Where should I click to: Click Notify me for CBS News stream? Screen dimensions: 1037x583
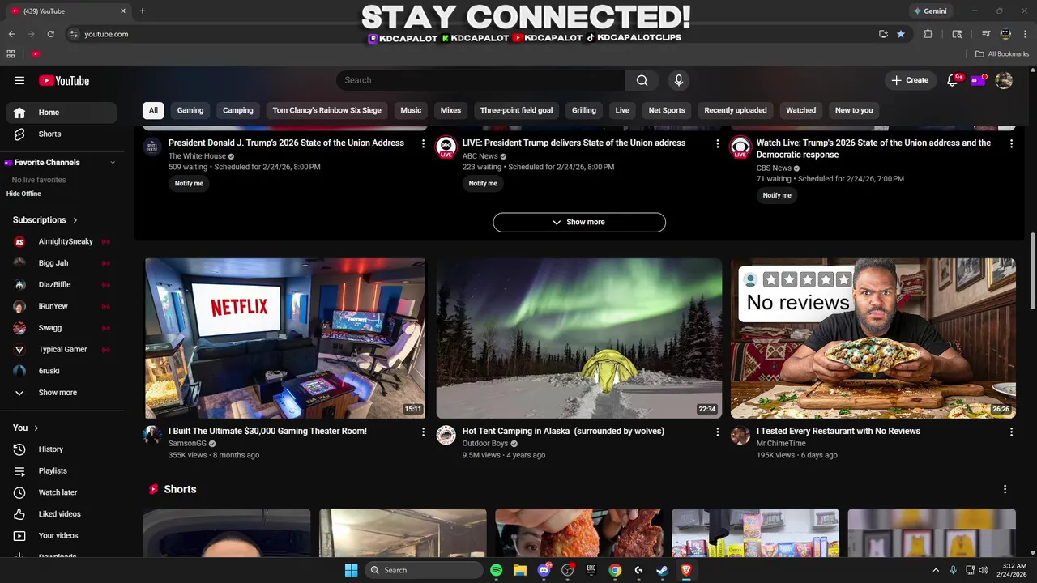pyautogui.click(x=777, y=195)
